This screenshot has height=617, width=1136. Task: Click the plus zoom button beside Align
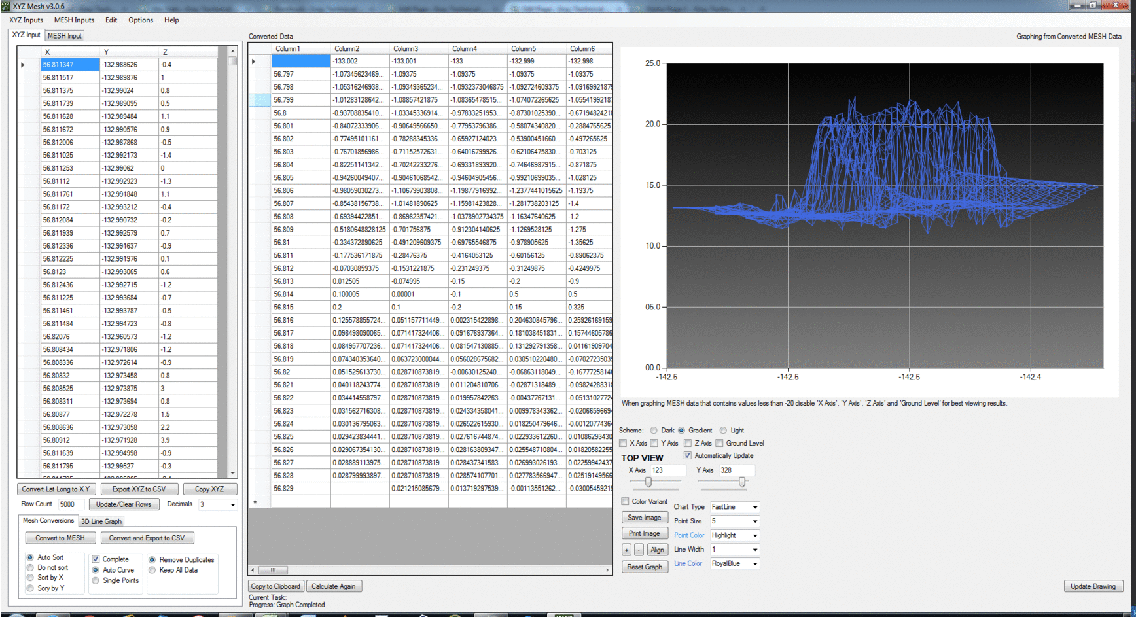[x=626, y=550]
